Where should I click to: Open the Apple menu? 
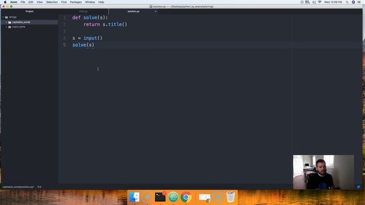pos(5,2)
